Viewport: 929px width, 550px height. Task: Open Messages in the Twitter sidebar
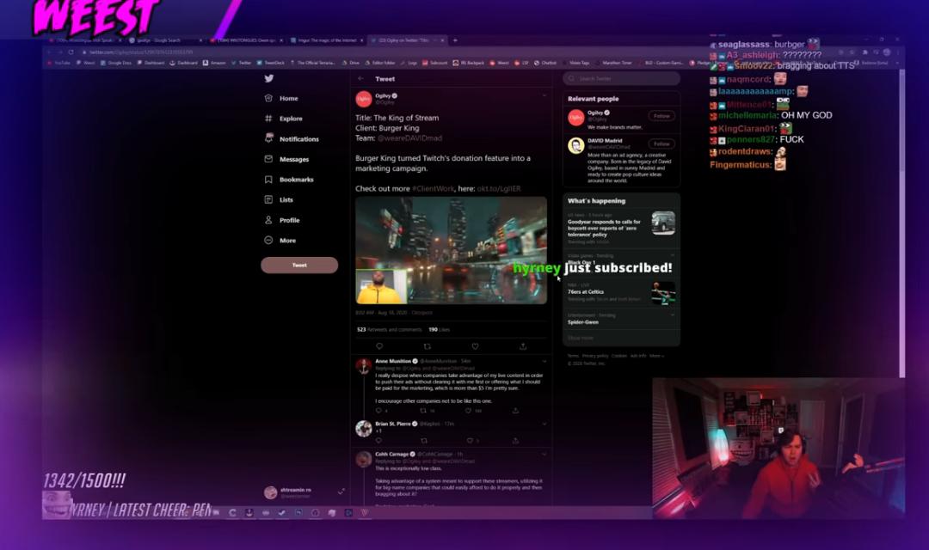(286, 159)
